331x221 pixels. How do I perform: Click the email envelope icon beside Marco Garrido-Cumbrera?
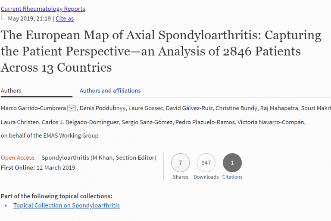(72, 107)
